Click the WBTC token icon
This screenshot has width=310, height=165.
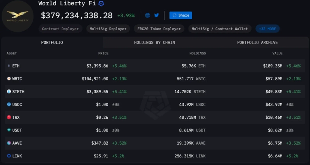[9, 79]
